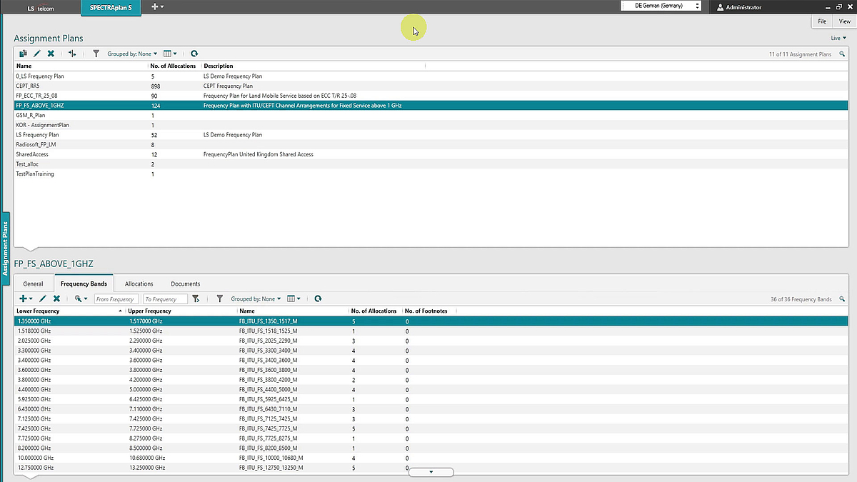Sort Assignment Plans by No. of Allocations header
The image size is (857, 482).
click(174, 66)
